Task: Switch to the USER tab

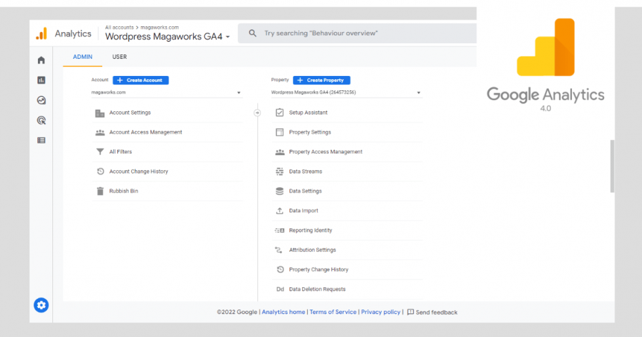Action: coord(119,57)
